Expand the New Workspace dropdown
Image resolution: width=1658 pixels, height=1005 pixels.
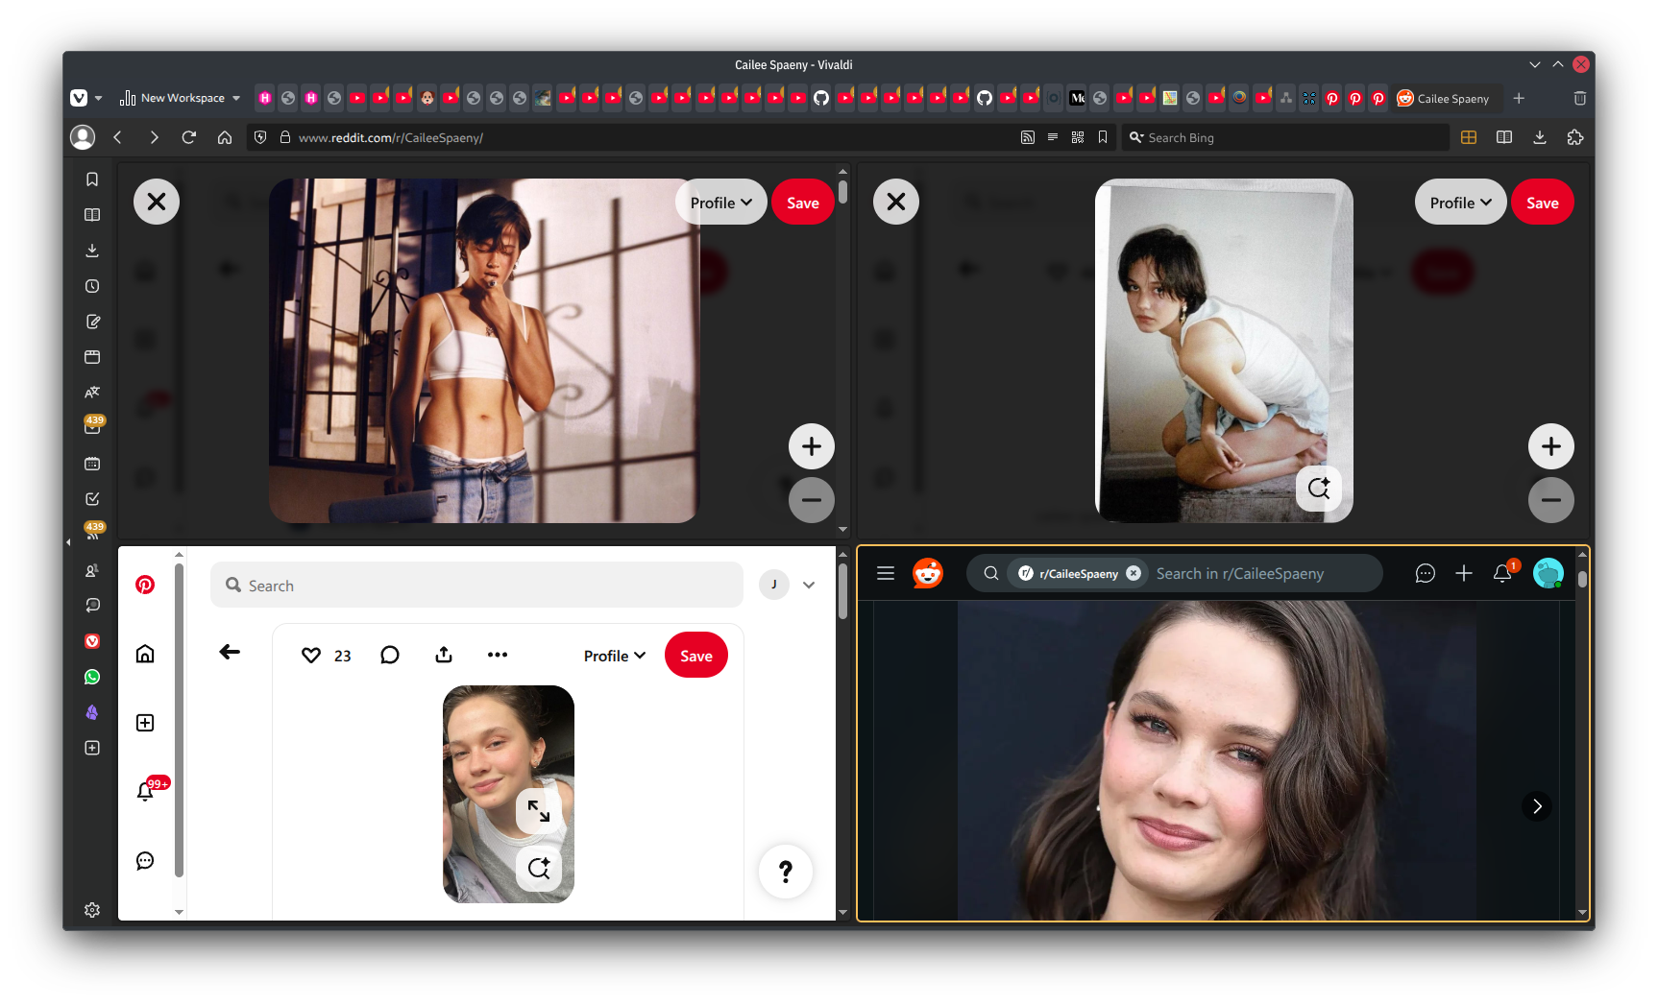coord(180,98)
